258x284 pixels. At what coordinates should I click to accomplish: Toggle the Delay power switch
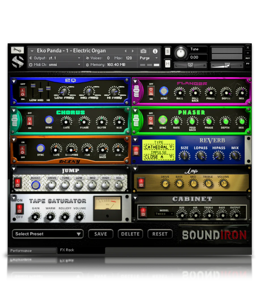pyautogui.click(x=22, y=150)
